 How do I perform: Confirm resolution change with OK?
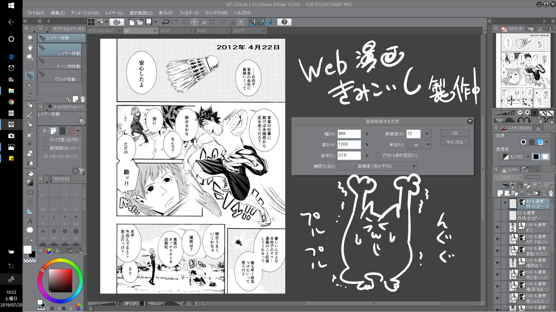pos(455,133)
